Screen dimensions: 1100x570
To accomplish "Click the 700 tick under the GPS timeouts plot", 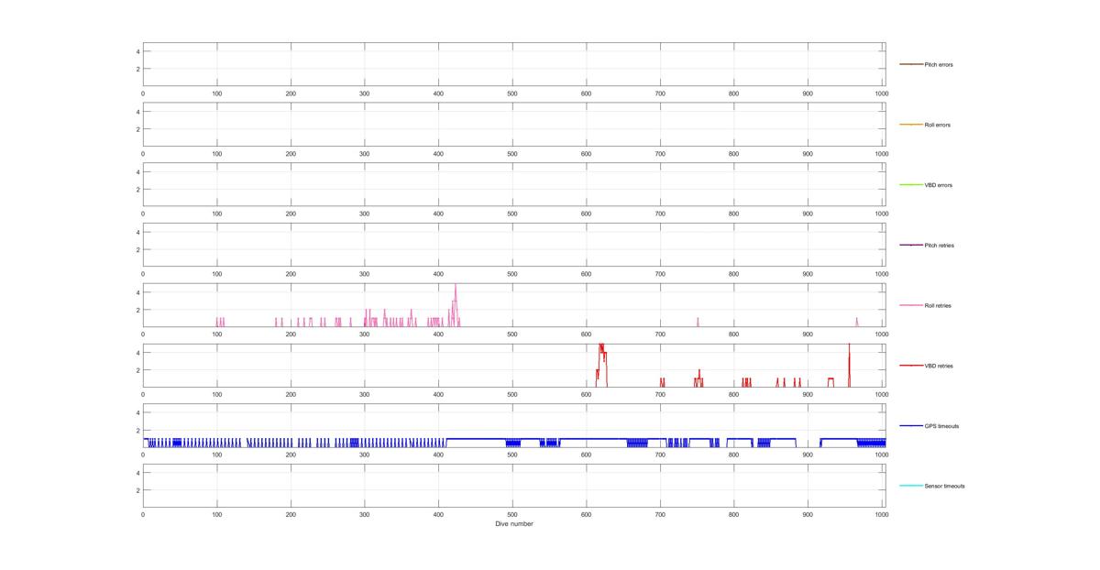I will (660, 455).
